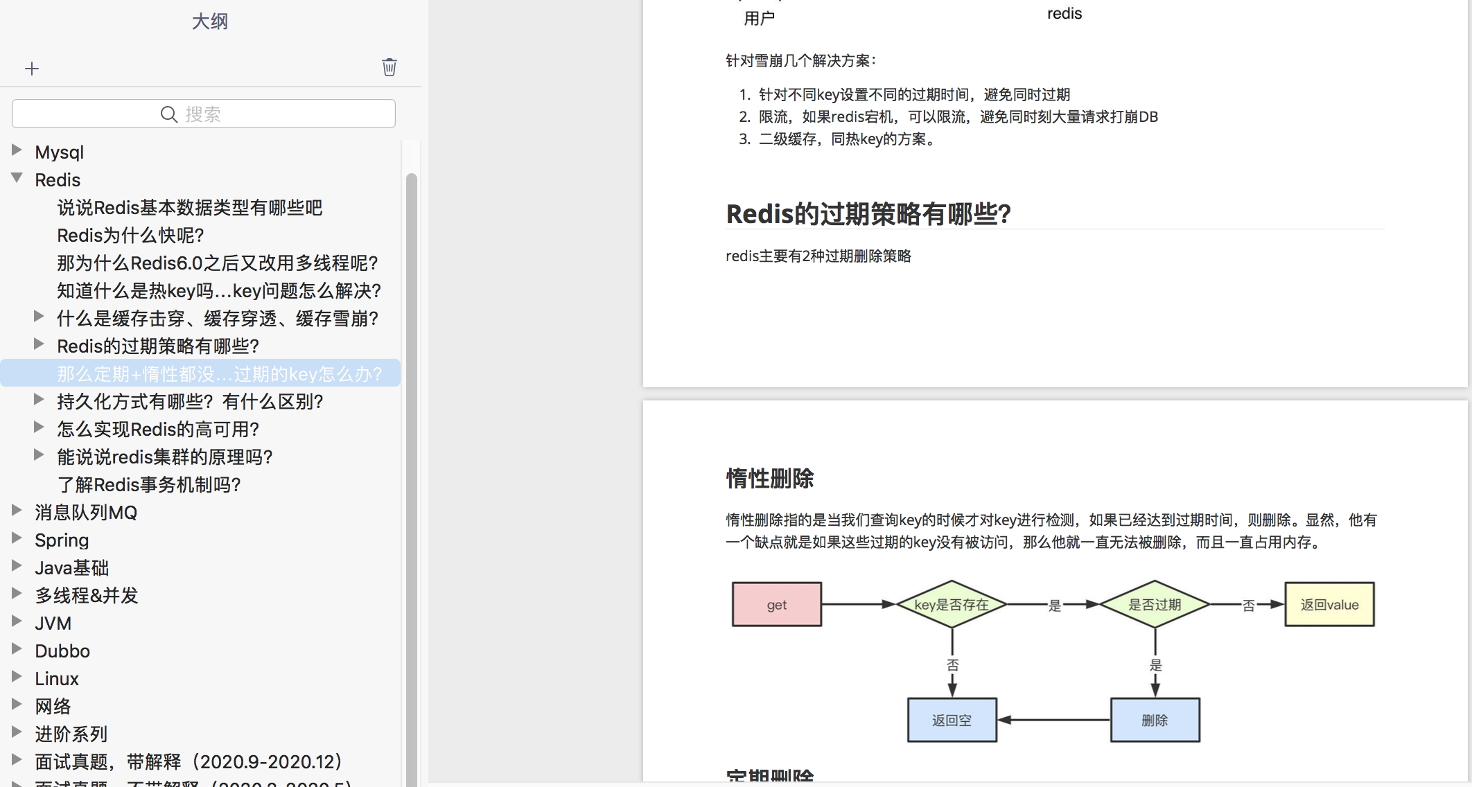Expand "能说说redis集群的原理吗?" node

tap(39, 454)
